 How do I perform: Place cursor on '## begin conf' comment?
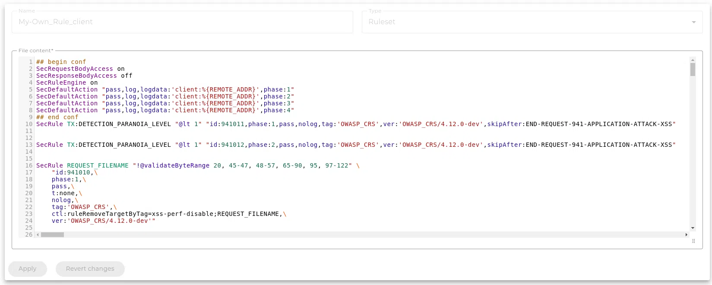click(x=61, y=62)
